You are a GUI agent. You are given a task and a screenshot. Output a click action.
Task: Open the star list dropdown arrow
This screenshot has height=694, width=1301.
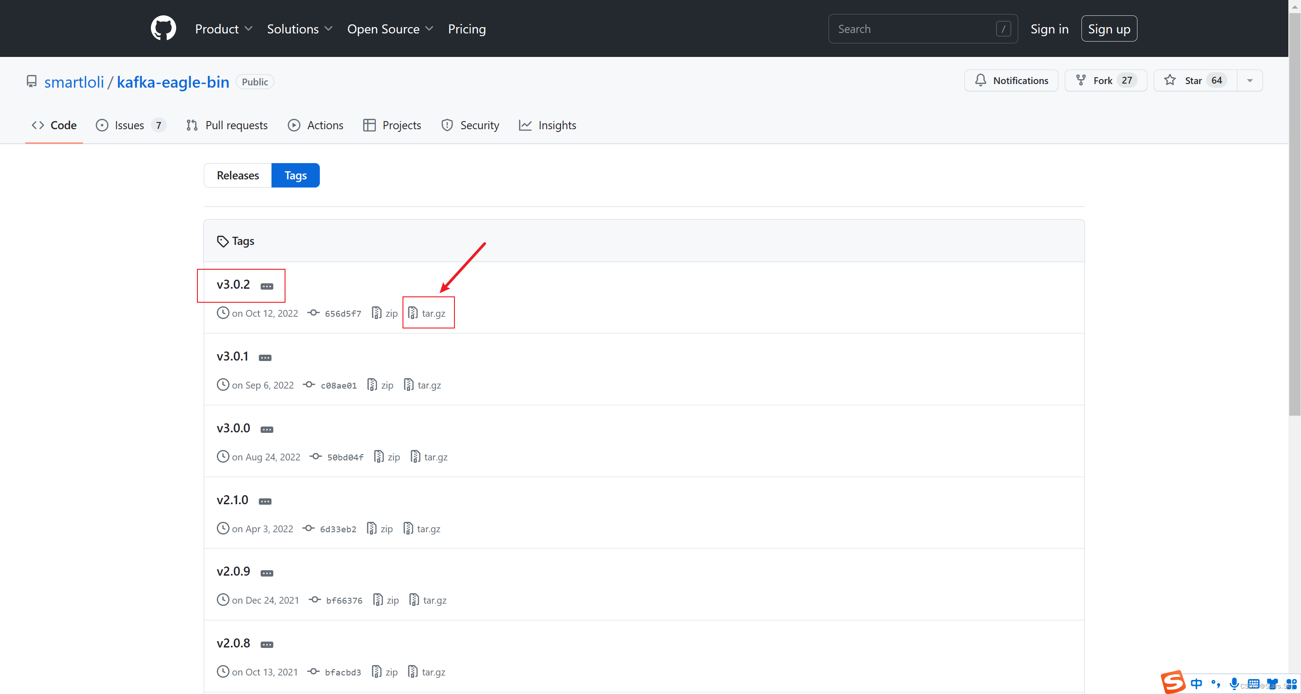(x=1250, y=80)
